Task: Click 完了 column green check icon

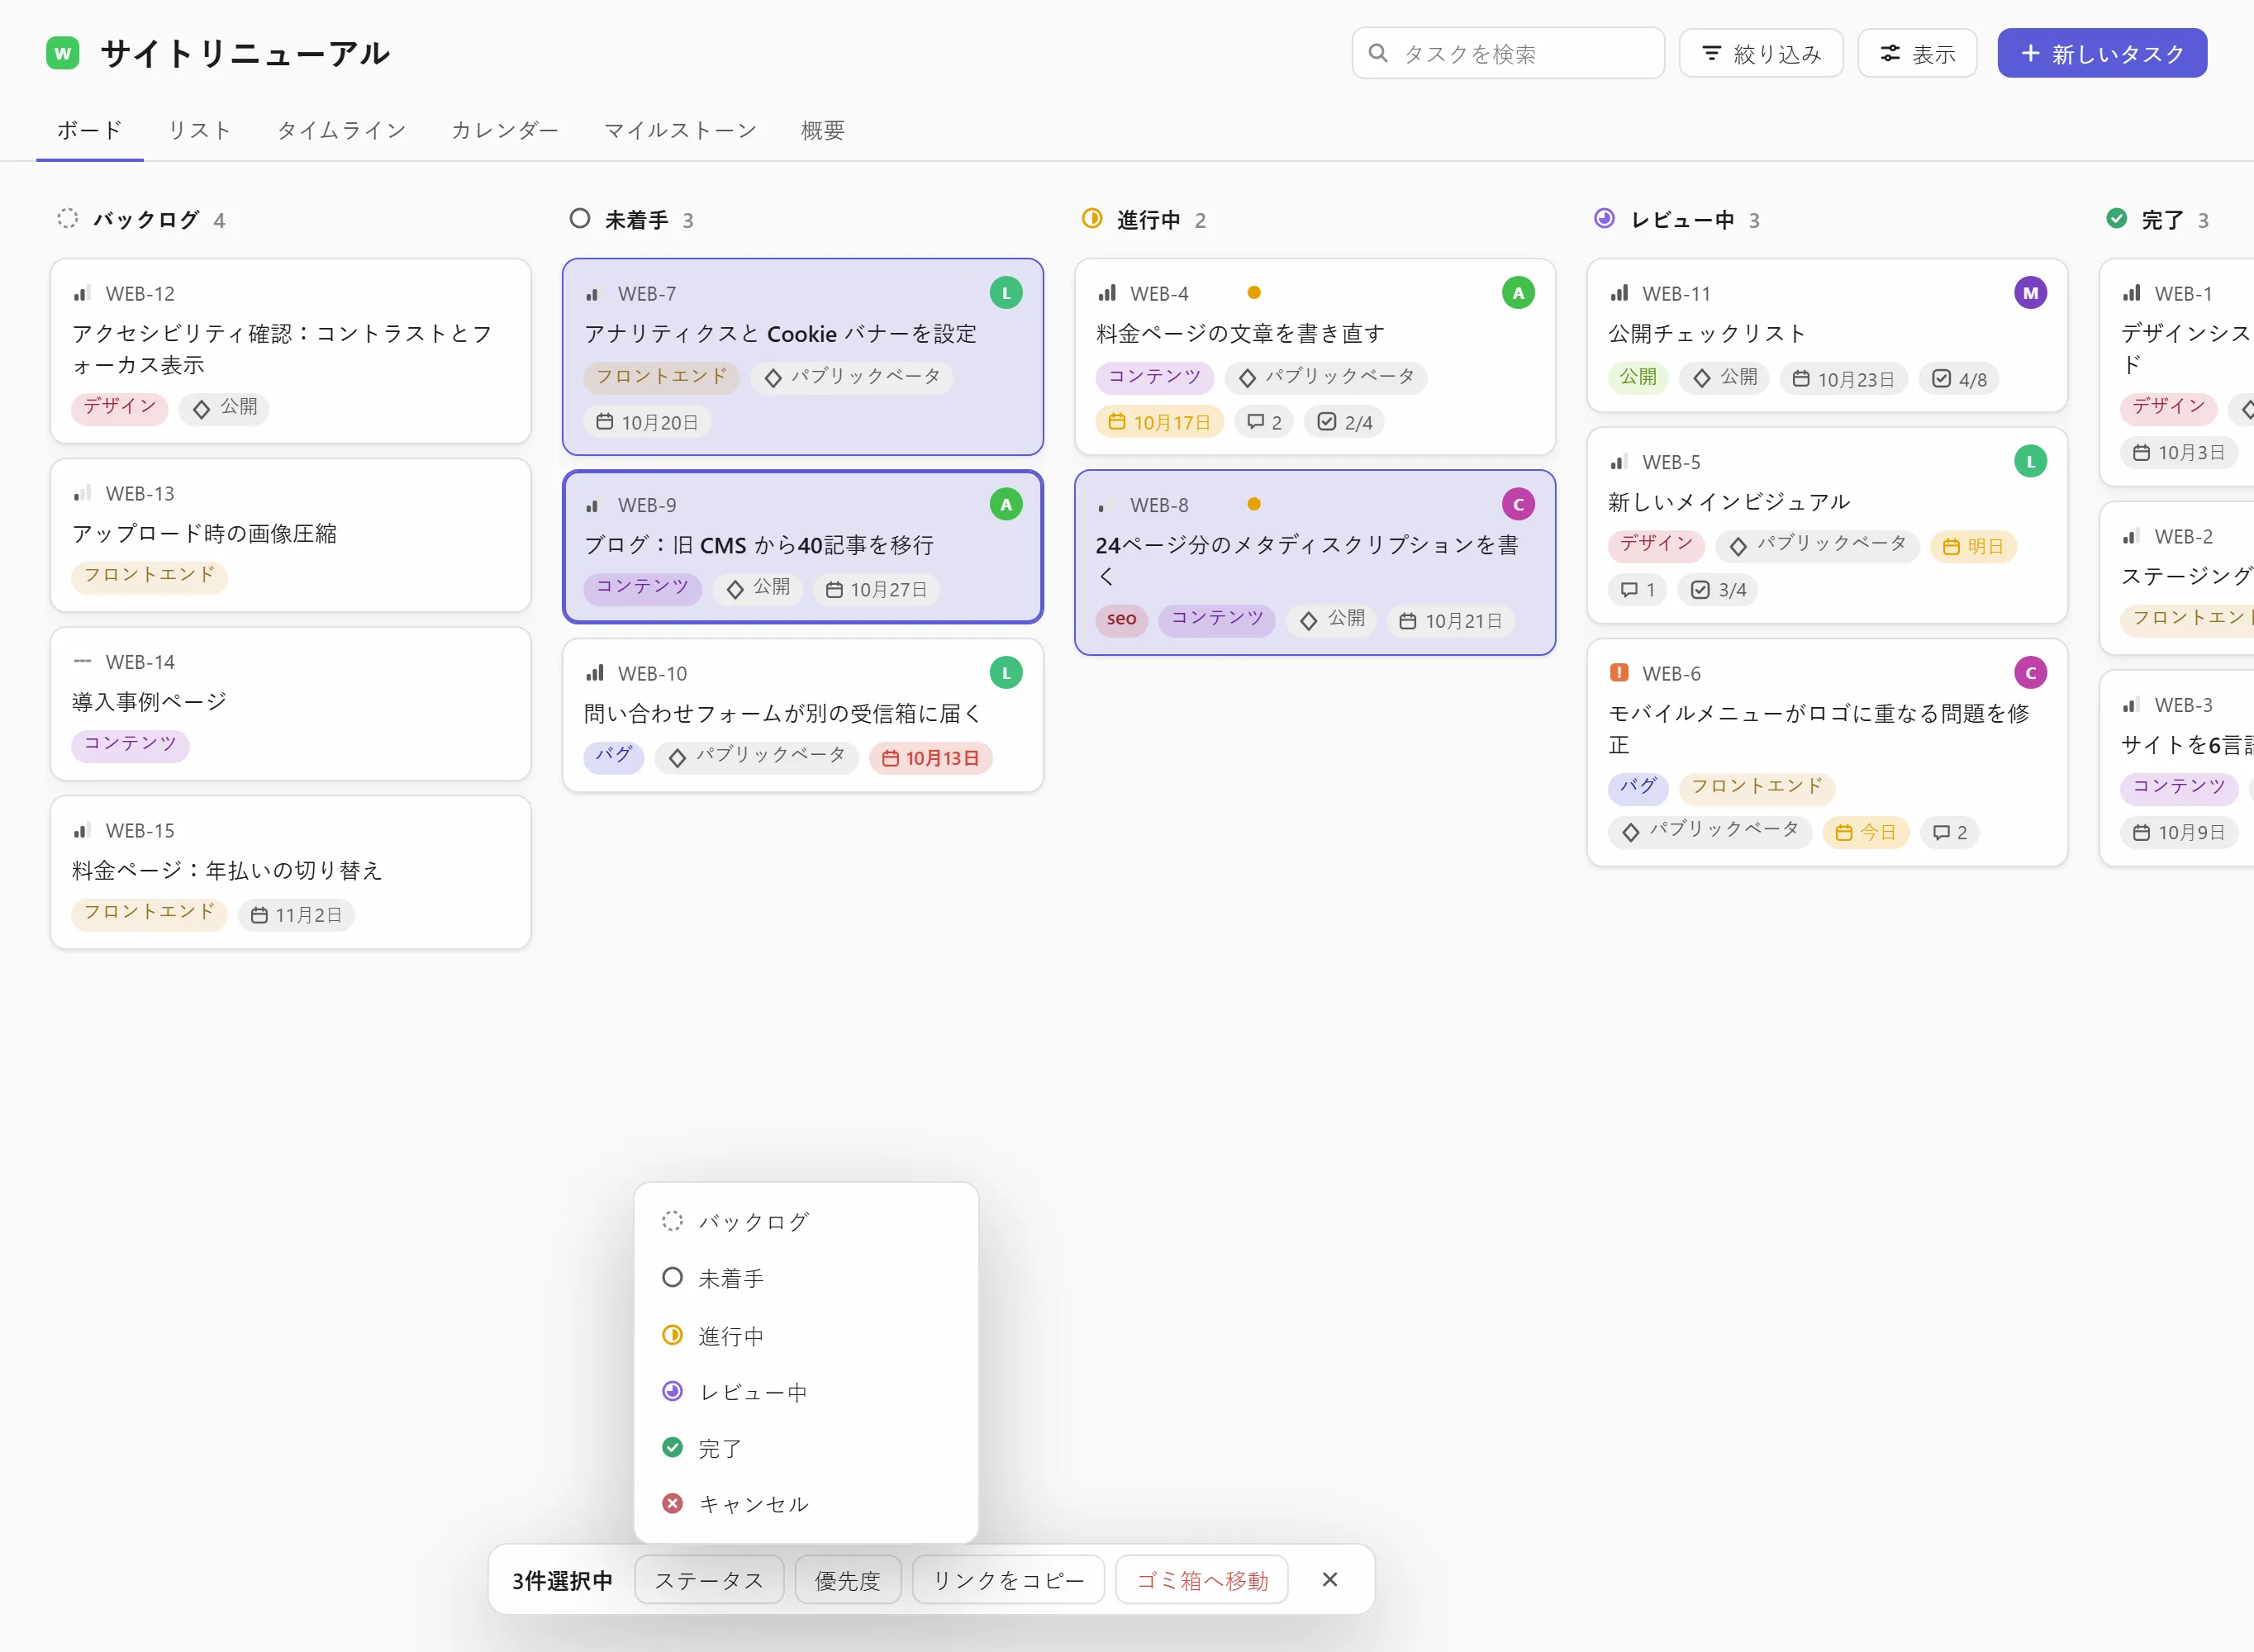Action: coord(2116,219)
